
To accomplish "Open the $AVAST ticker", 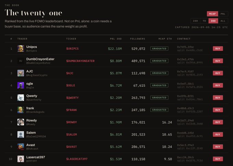I will 72,147.
